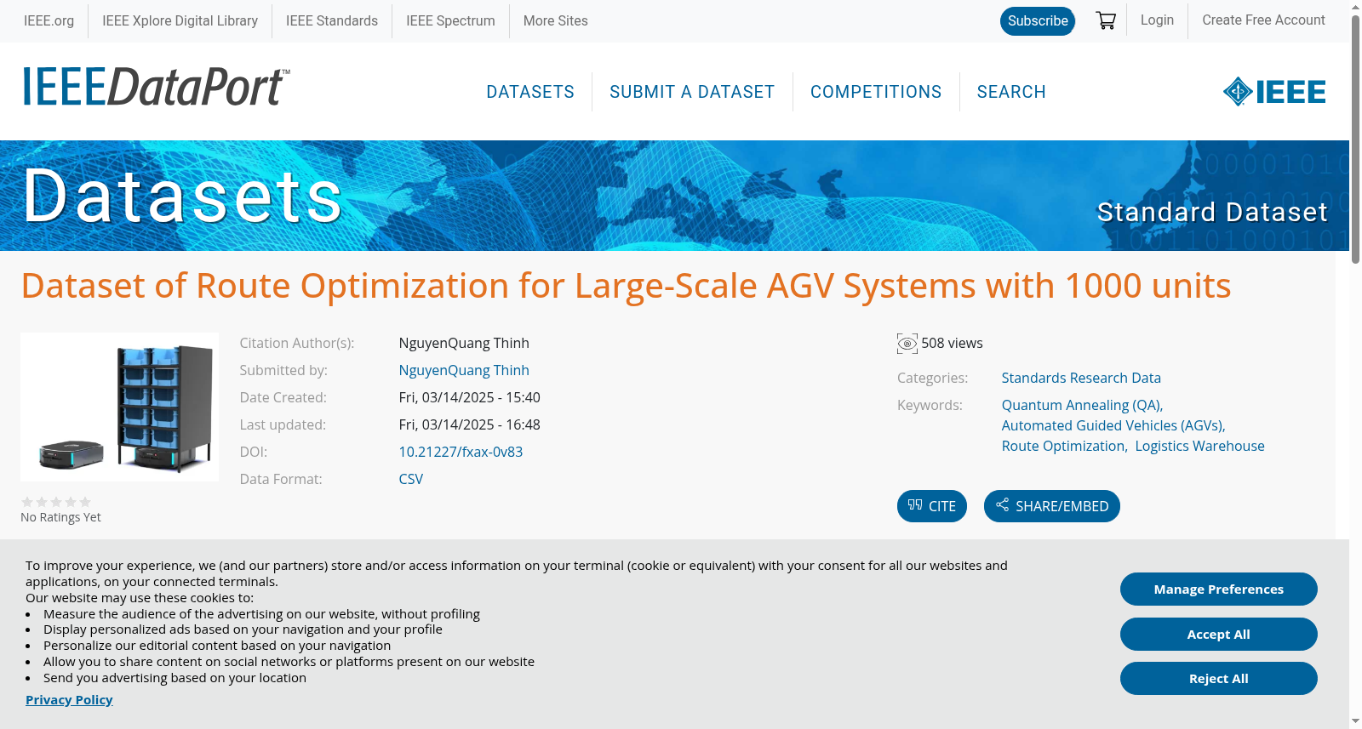Open IEEE Spectrum top link
The width and height of the screenshot is (1362, 729).
[450, 20]
